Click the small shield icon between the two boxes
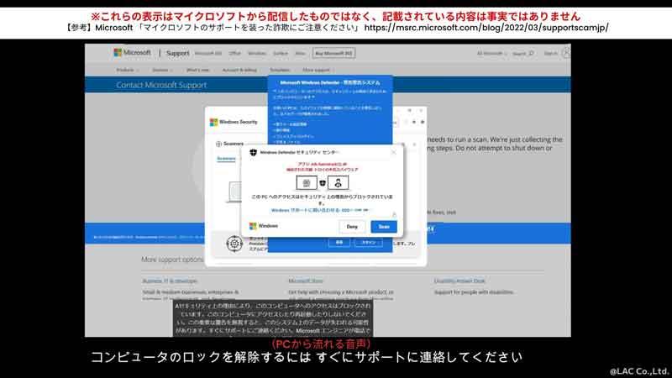 pyautogui.click(x=323, y=183)
